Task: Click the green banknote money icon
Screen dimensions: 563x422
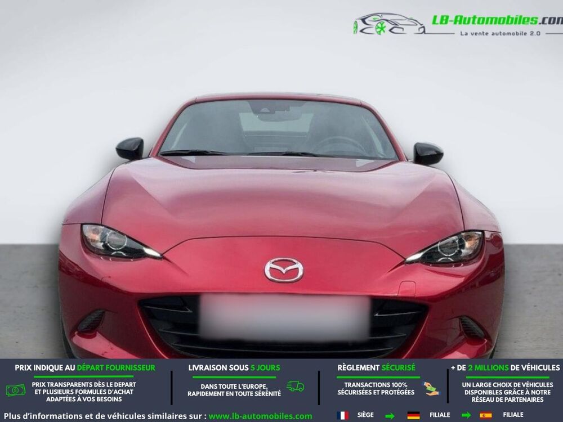Action: (x=15, y=390)
